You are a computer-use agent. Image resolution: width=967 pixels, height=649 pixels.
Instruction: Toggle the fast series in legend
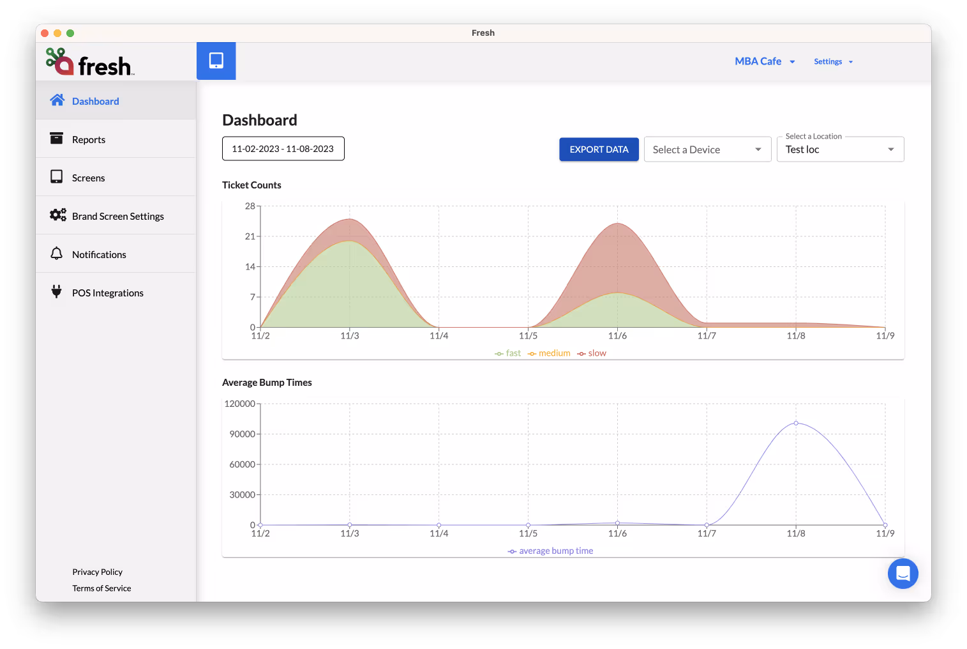point(508,353)
